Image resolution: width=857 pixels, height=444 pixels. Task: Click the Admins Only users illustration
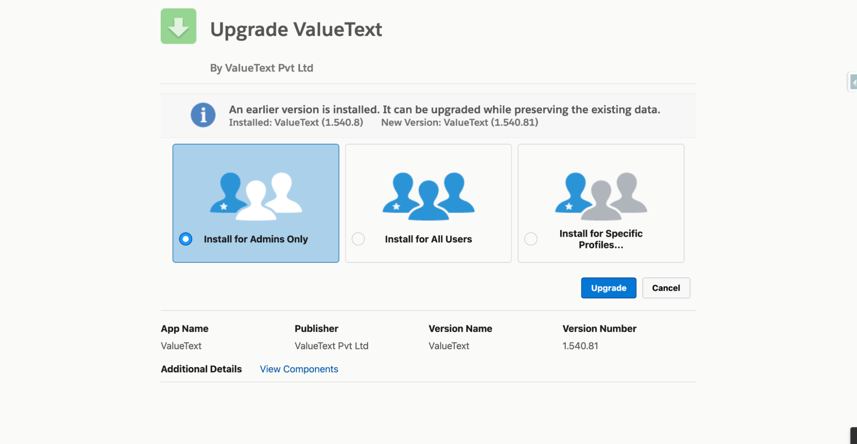pyautogui.click(x=256, y=196)
